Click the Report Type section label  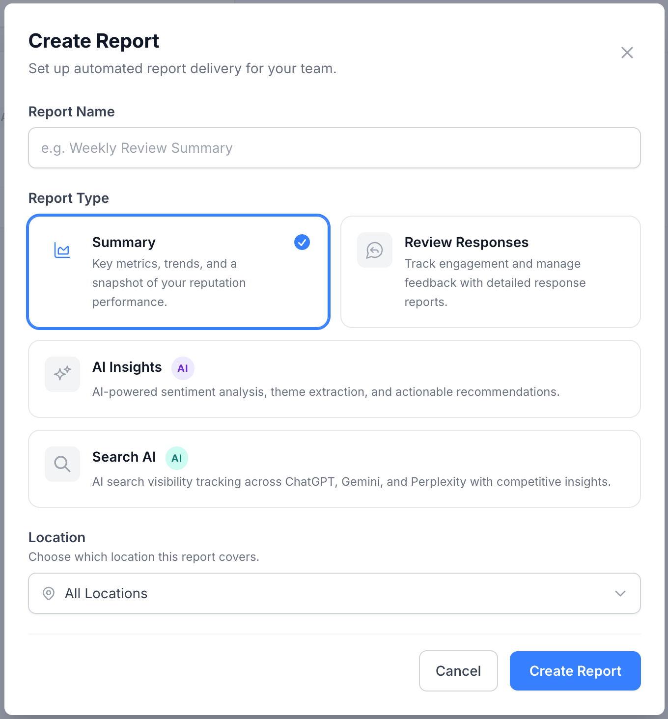(x=68, y=198)
